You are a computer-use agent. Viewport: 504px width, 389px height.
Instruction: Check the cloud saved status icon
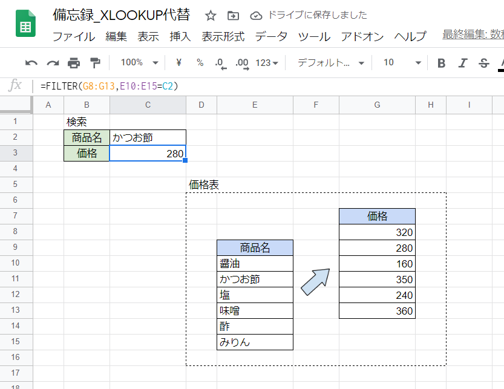[256, 16]
